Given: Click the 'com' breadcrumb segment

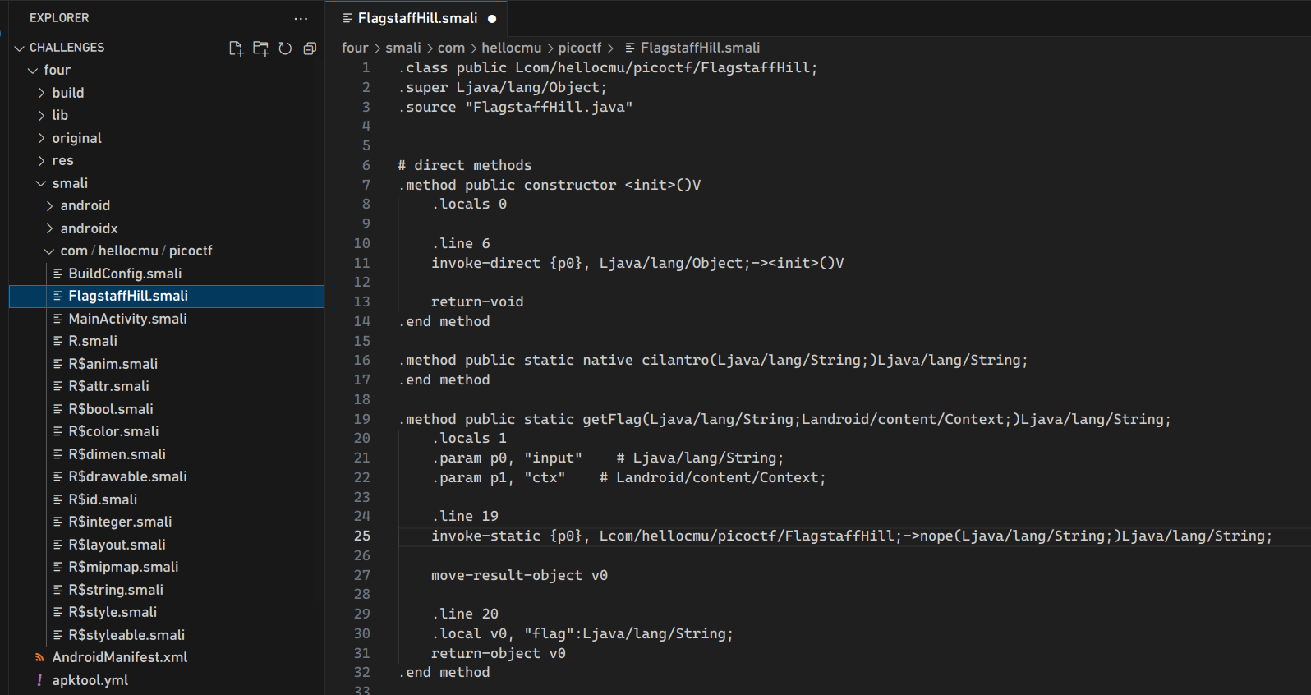Looking at the screenshot, I should pos(451,48).
